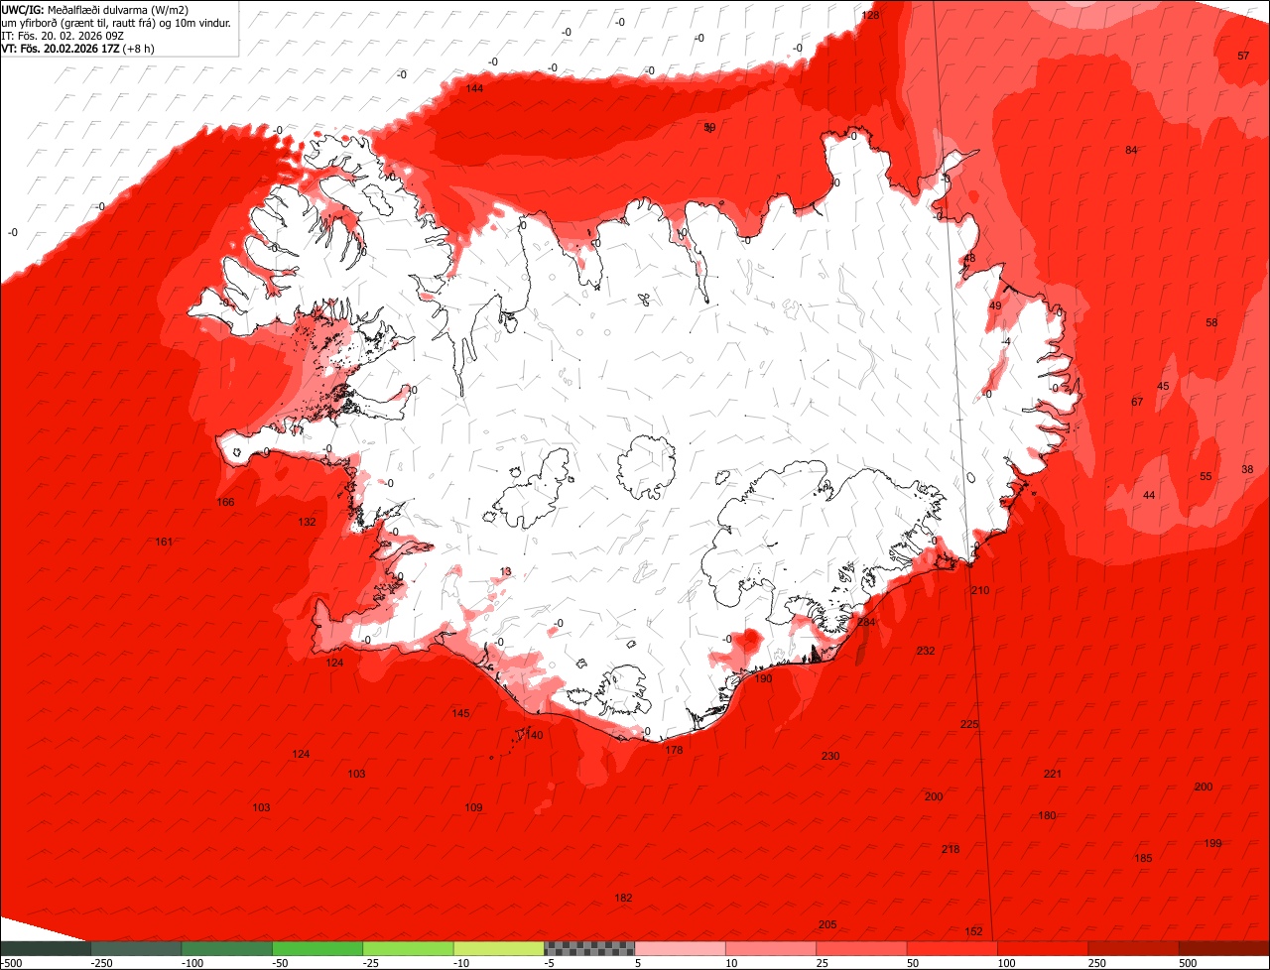Click the map value '190'
The width and height of the screenshot is (1270, 970).
pyautogui.click(x=763, y=678)
